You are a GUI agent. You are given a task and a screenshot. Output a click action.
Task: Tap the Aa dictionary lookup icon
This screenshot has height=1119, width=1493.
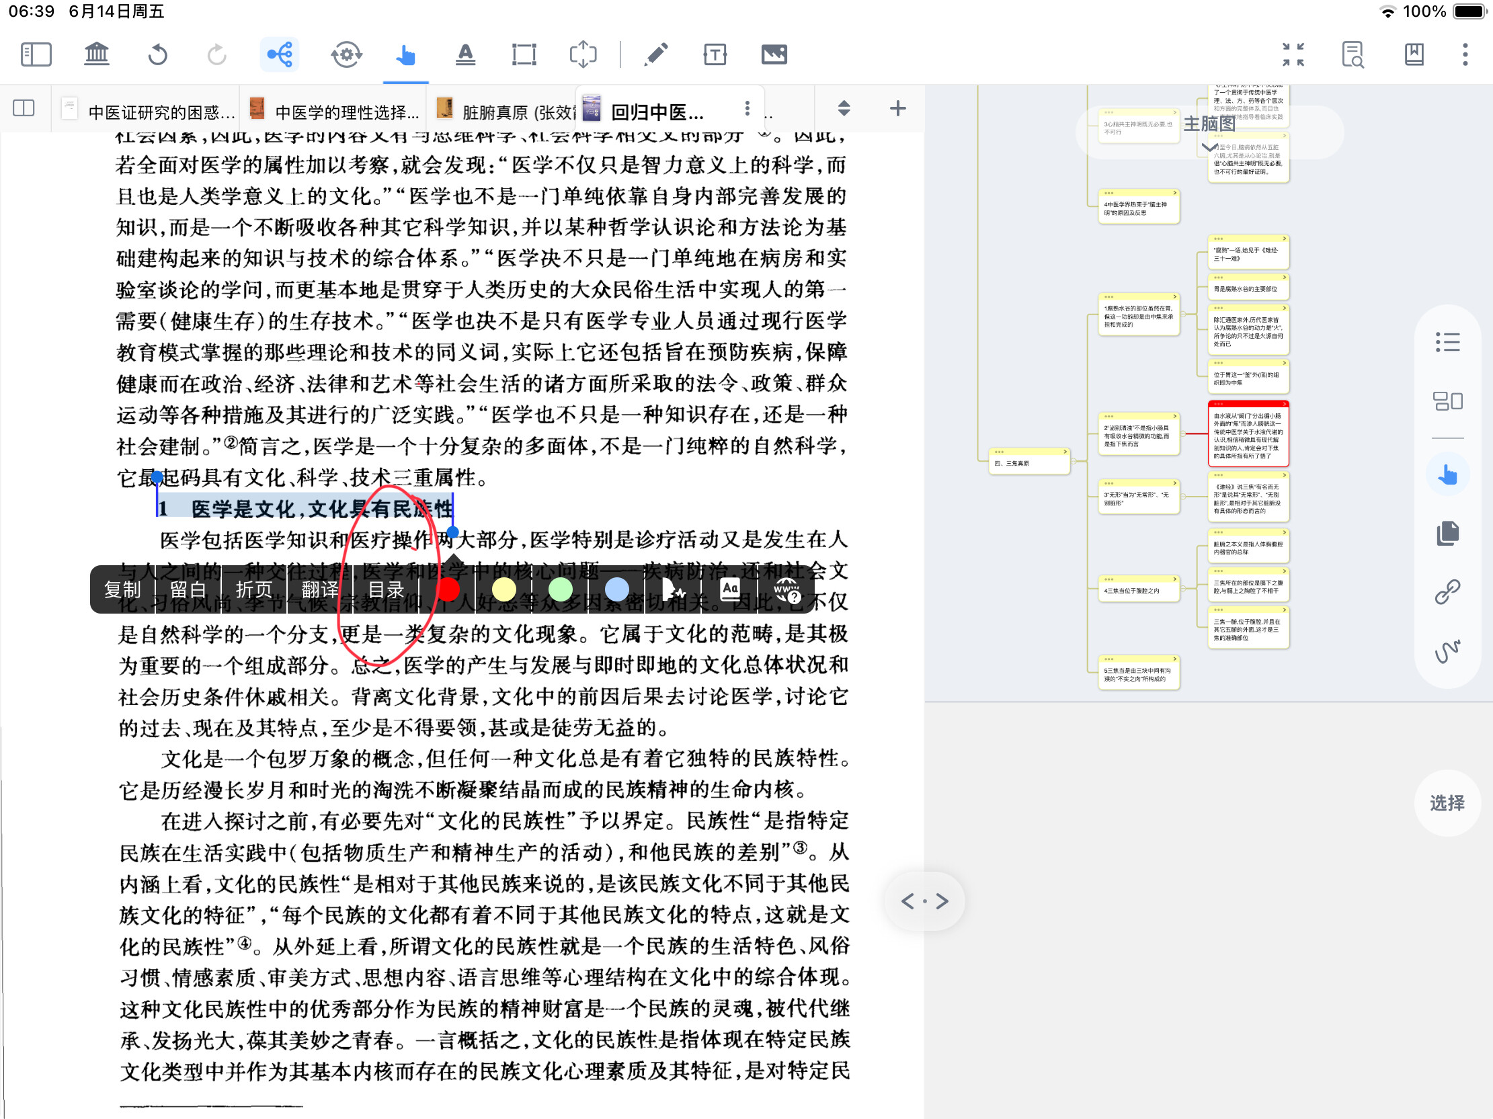pyautogui.click(x=729, y=589)
